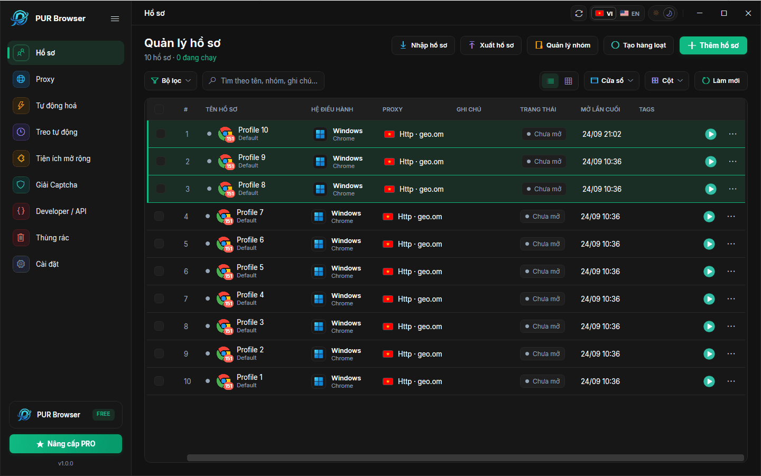Viewport: 761px width, 476px height.
Task: Open the ellipsis menu for Profile 8
Action: click(x=732, y=189)
